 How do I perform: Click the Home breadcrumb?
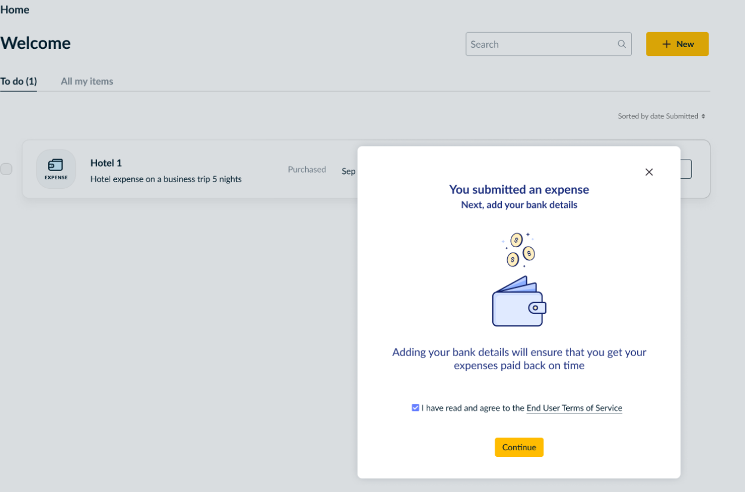click(15, 10)
